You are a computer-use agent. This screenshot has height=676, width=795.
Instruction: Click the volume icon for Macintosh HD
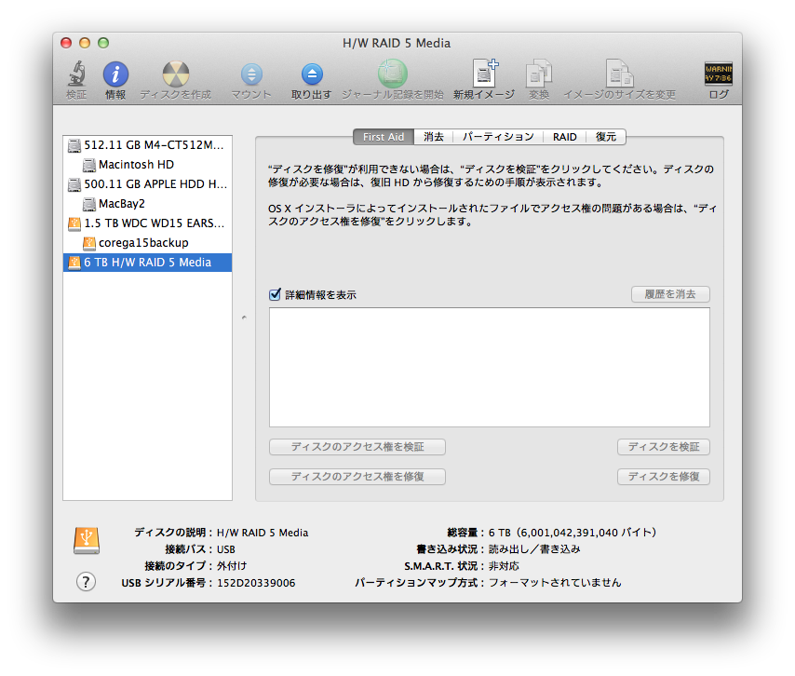click(x=89, y=165)
